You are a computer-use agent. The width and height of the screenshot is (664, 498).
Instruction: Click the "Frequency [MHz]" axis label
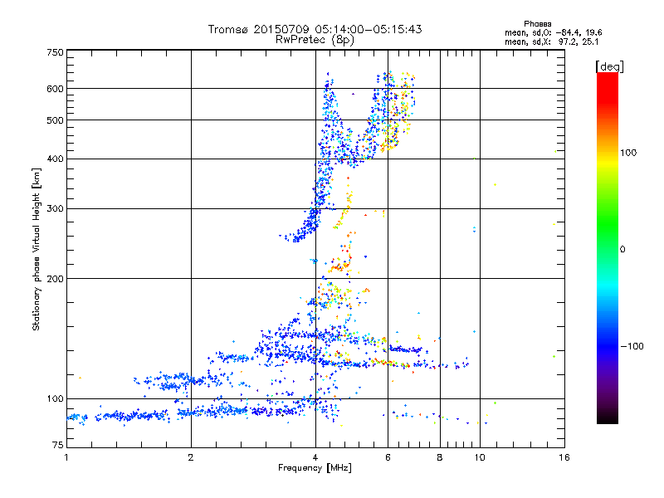click(x=315, y=468)
